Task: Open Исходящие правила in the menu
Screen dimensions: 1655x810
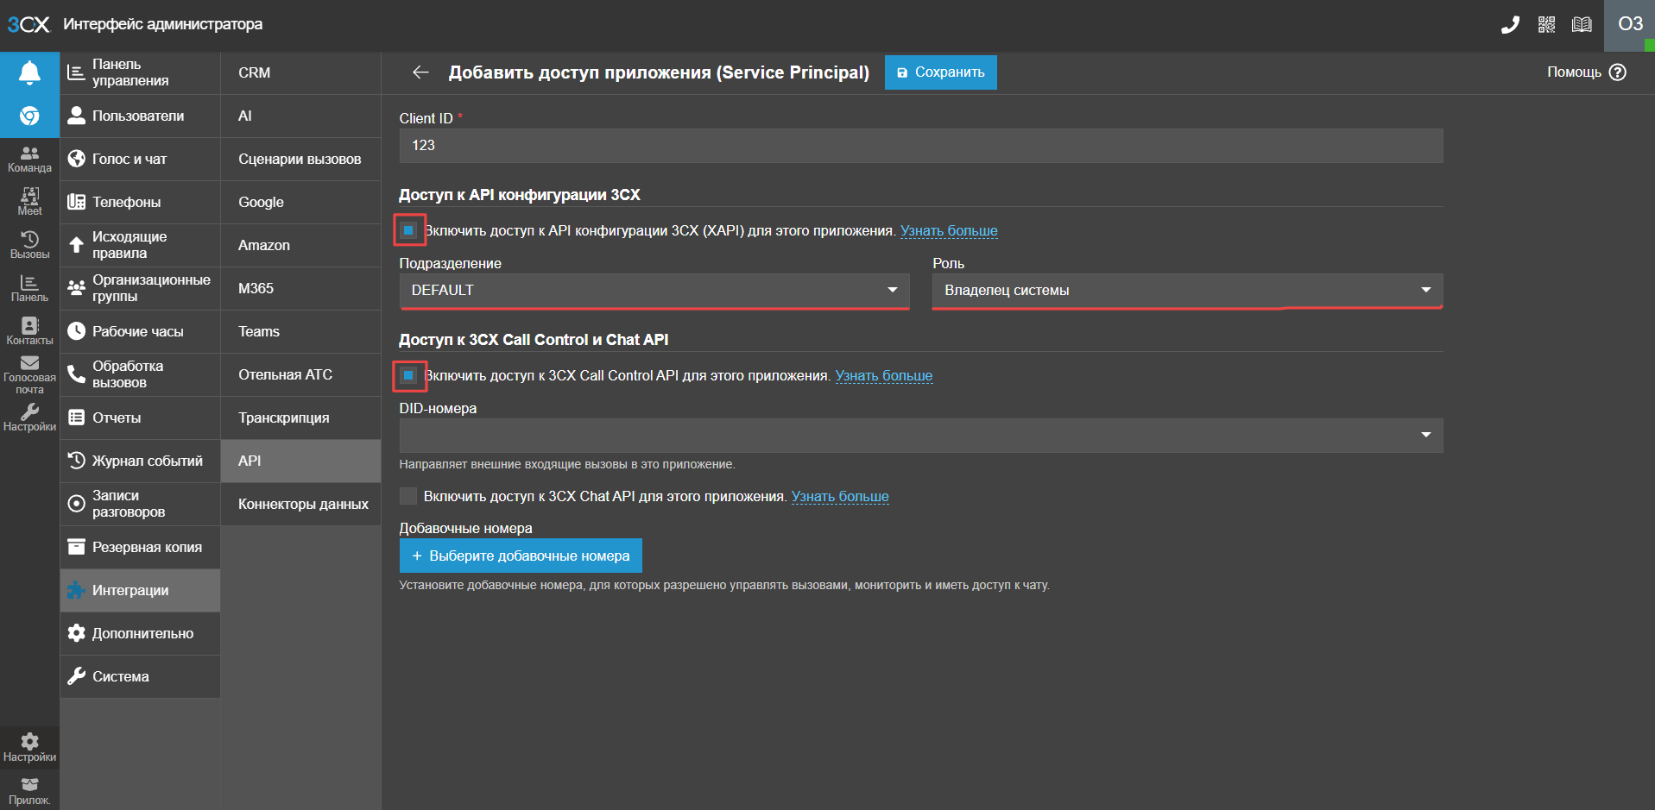Action: [x=140, y=245]
